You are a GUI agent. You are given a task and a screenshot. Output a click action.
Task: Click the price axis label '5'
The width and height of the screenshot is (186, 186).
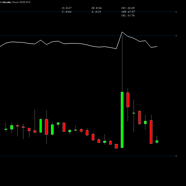[176, 36]
